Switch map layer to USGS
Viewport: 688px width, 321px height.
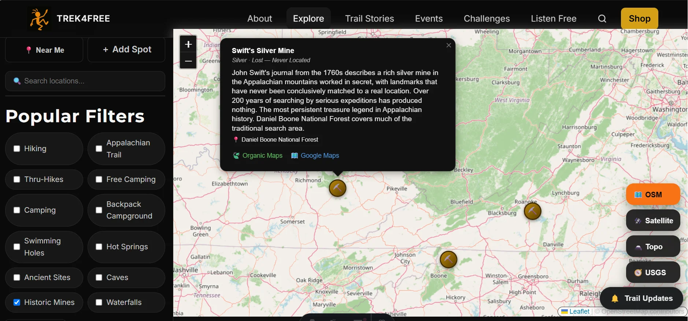click(x=653, y=272)
